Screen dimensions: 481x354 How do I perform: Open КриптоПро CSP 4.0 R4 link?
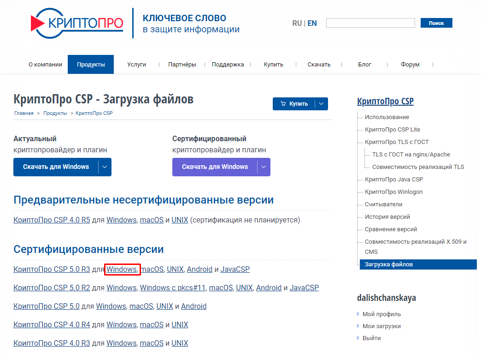point(52,324)
